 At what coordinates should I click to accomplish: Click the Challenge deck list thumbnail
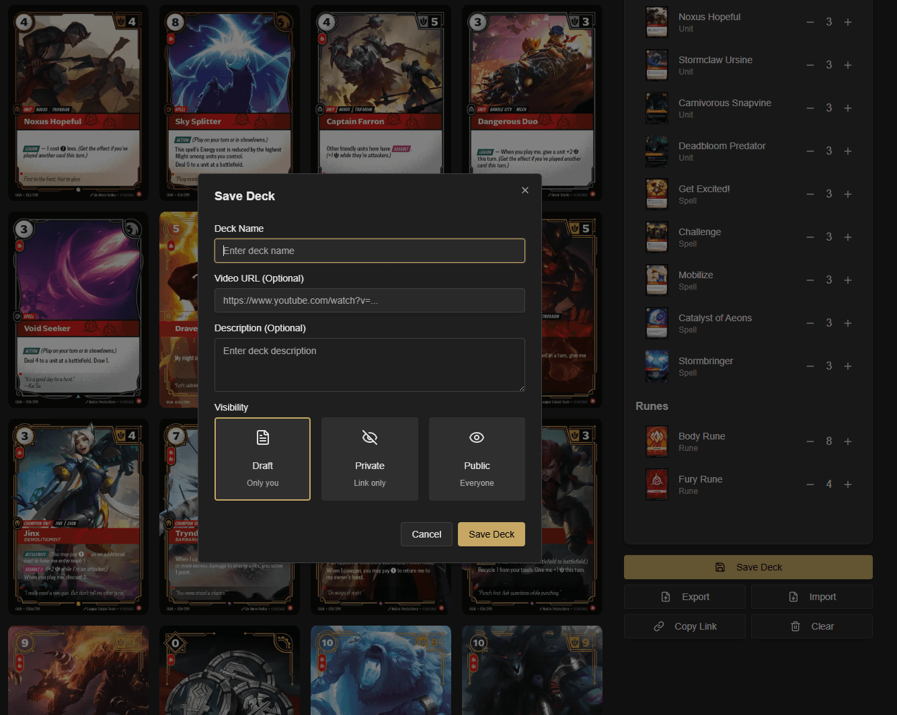pos(657,237)
